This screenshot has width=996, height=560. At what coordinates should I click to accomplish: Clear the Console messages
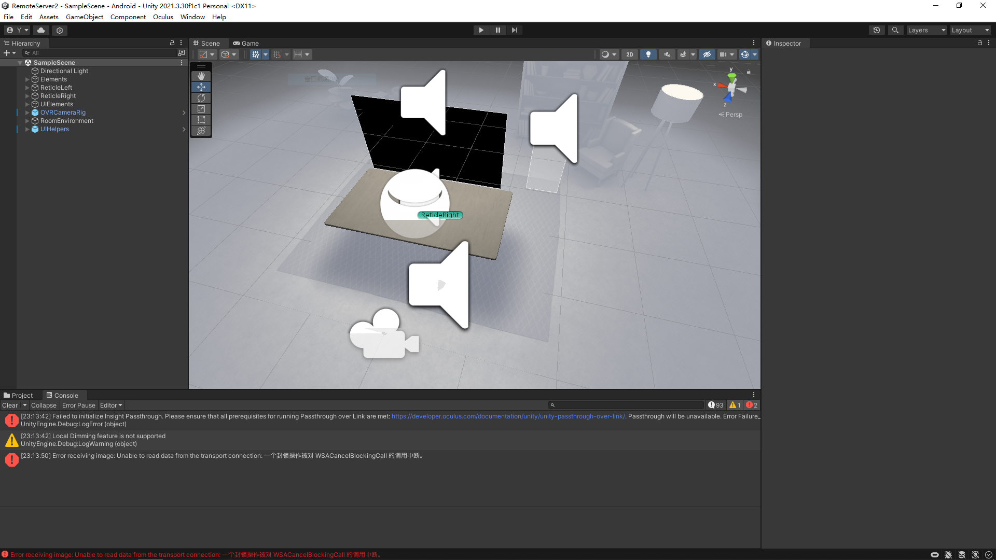click(x=10, y=405)
